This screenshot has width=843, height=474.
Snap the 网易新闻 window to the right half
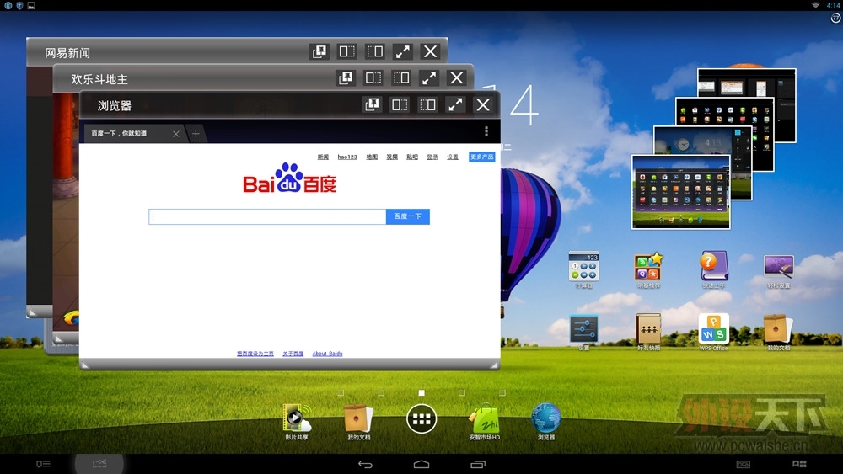click(x=375, y=51)
